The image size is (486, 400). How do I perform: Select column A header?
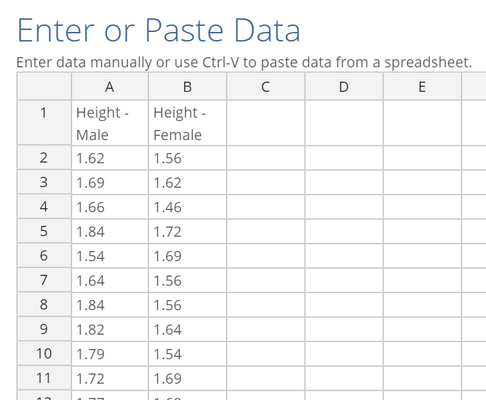110,86
